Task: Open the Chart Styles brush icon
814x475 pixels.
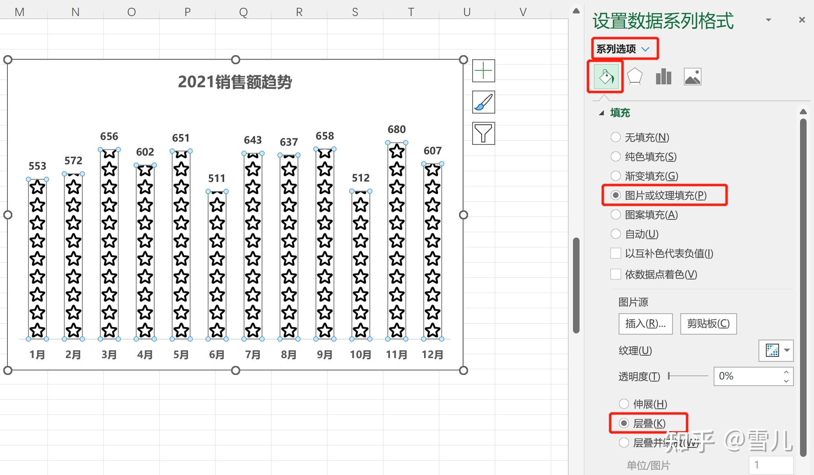Action: [x=483, y=102]
